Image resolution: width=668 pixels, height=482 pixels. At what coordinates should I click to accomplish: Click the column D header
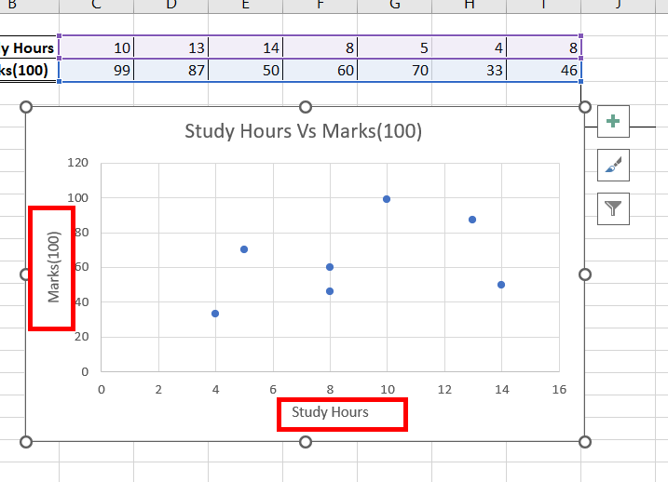(170, 6)
